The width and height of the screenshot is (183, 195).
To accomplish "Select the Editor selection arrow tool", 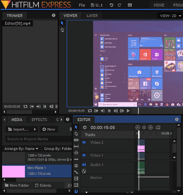I will tap(76, 127).
